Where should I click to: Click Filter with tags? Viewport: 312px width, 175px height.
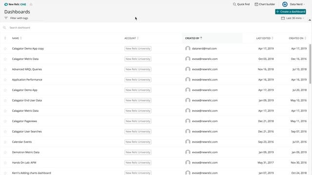(19, 18)
